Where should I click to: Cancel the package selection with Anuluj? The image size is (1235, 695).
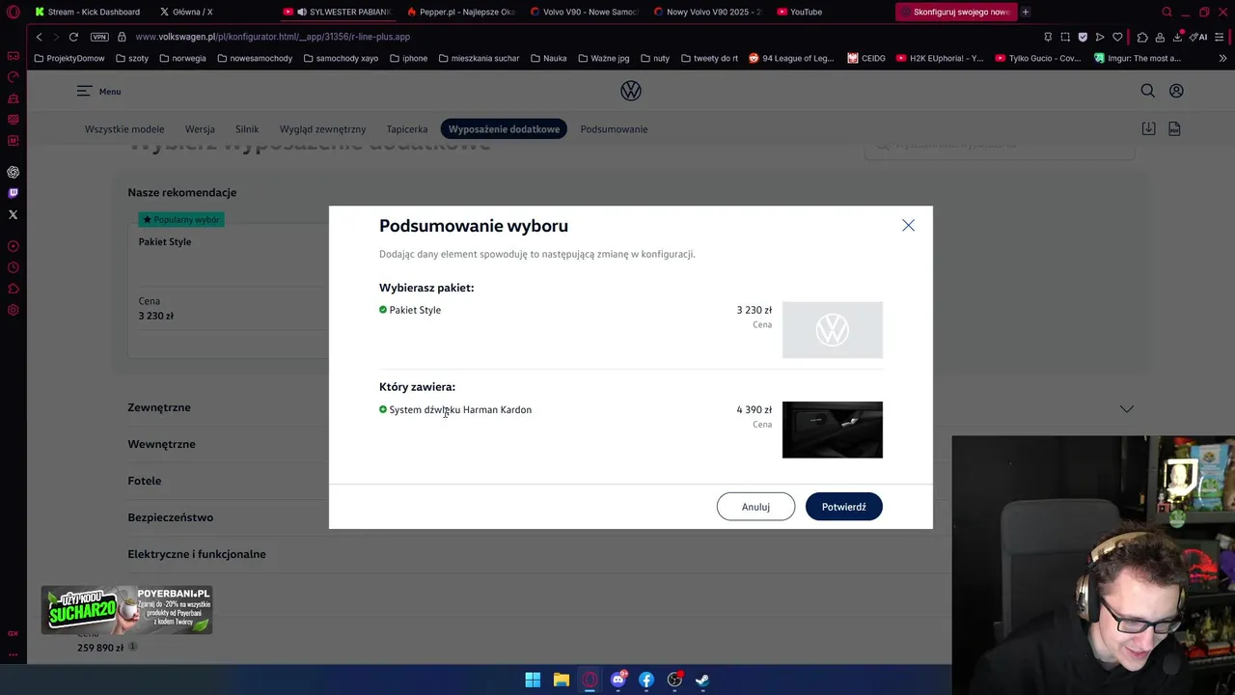[755, 507]
